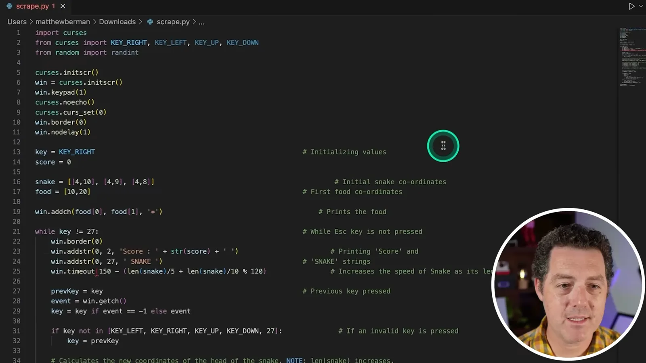Click 'curses.curs_set(0)' line
This screenshot has width=646, height=363.
coord(71,112)
